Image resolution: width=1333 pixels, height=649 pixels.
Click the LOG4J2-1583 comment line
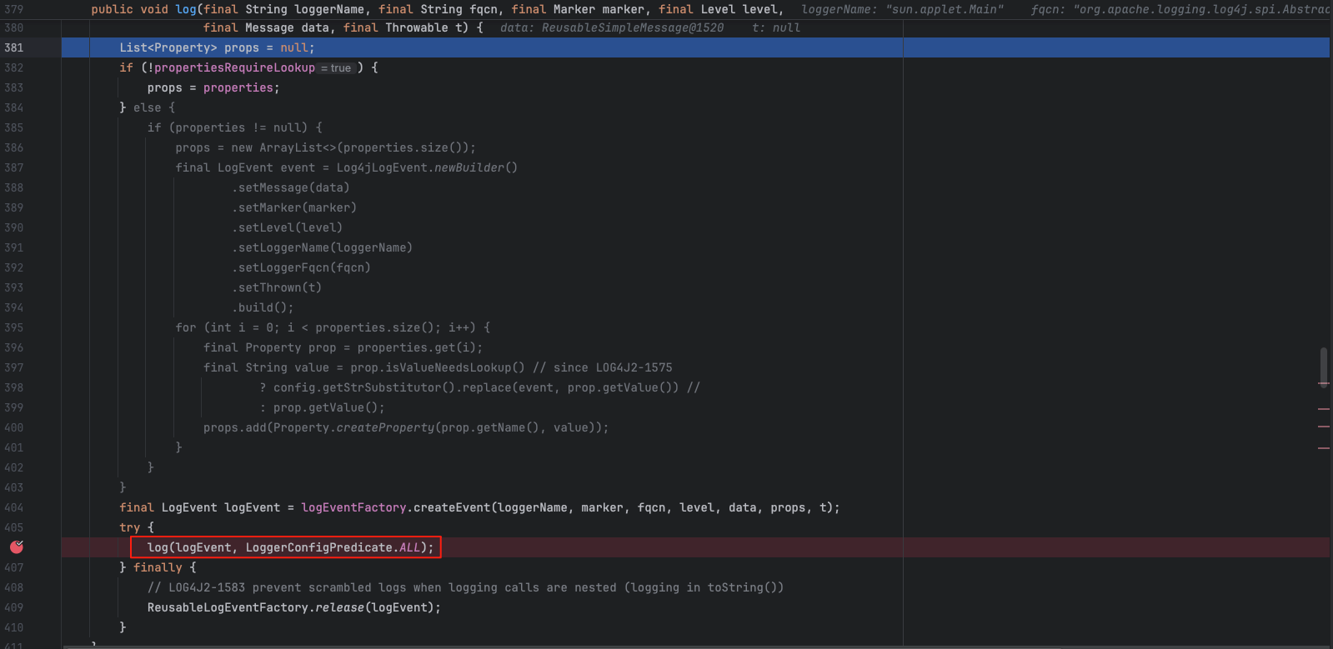click(465, 587)
